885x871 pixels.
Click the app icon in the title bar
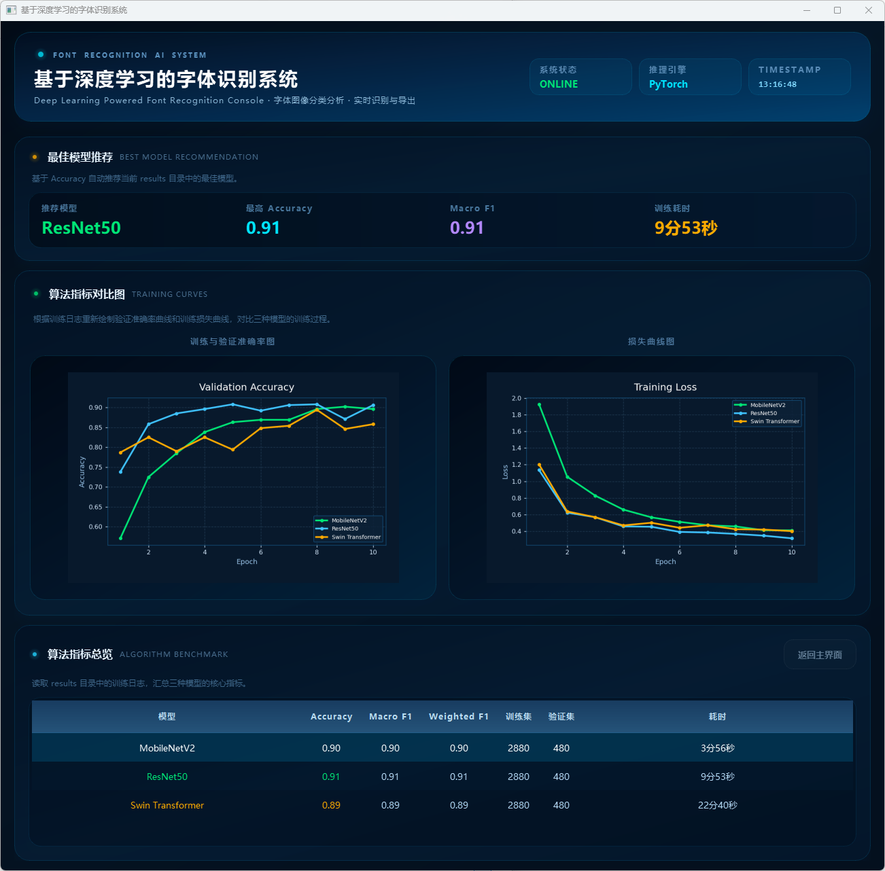[x=11, y=10]
